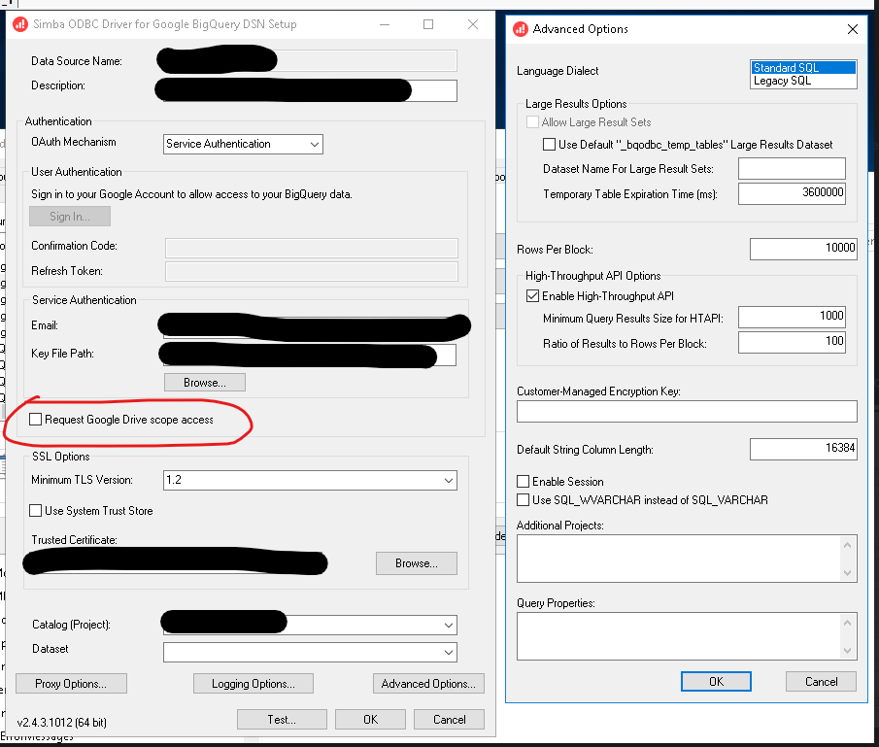This screenshot has height=747, width=879.
Task: Enable Request Google Drive scope access
Action: (x=35, y=420)
